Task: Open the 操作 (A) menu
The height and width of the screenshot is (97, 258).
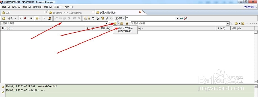Action: 16,7
